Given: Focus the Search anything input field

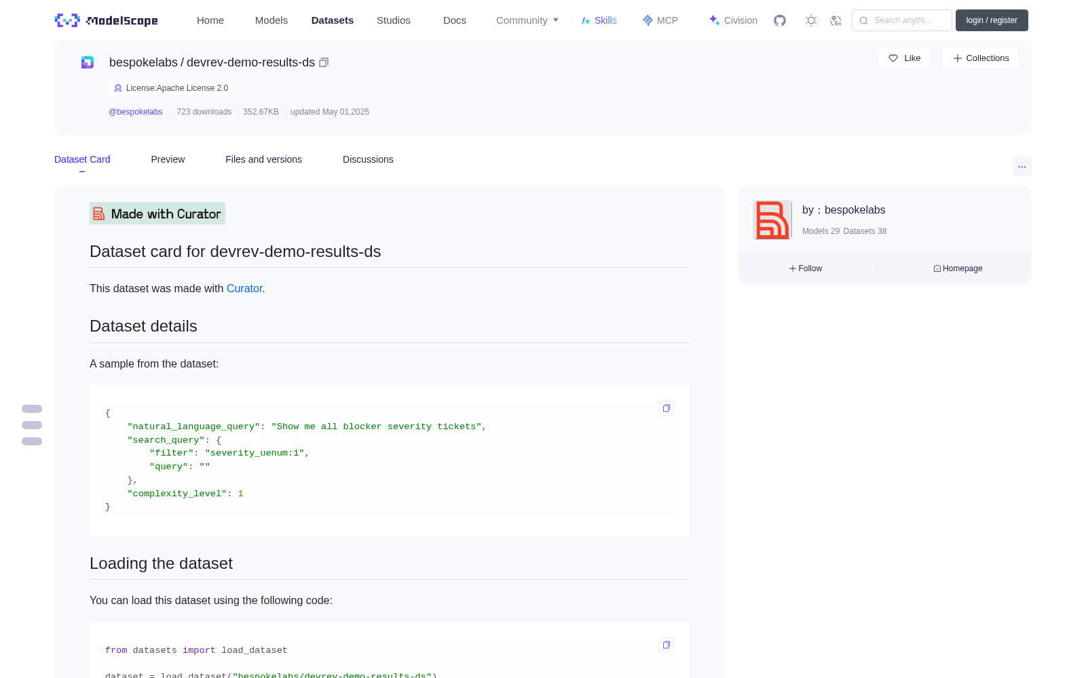Looking at the screenshot, I should point(902,20).
